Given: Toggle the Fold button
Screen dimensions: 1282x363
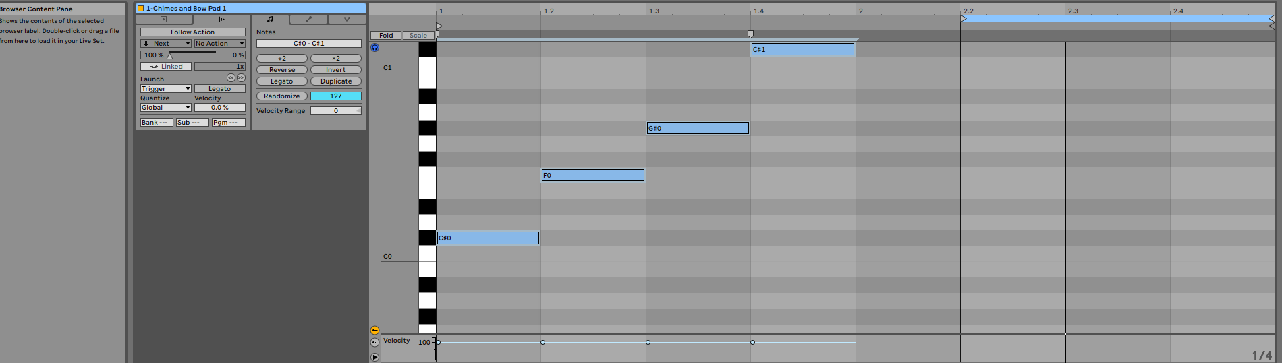Looking at the screenshot, I should pos(386,35).
